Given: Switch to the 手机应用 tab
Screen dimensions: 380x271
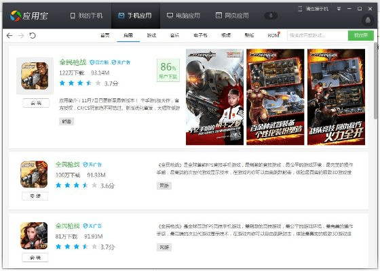Looking at the screenshot, I should tap(135, 16).
